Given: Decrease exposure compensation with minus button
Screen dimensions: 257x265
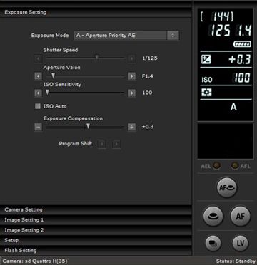Looking at the screenshot, I should point(39,128).
